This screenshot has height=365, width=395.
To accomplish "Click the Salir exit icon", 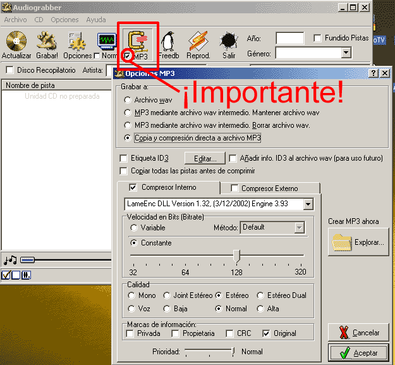I will (229, 41).
